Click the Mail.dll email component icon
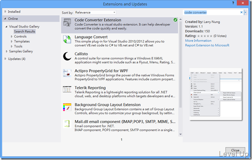Image resolution: width=252 pixels, height=160 pixels. (x=67, y=124)
